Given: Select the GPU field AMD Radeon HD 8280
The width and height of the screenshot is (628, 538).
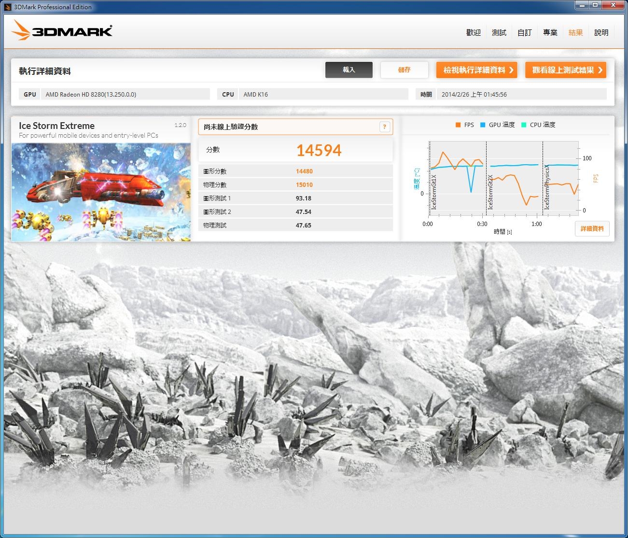Looking at the screenshot, I should pos(125,94).
